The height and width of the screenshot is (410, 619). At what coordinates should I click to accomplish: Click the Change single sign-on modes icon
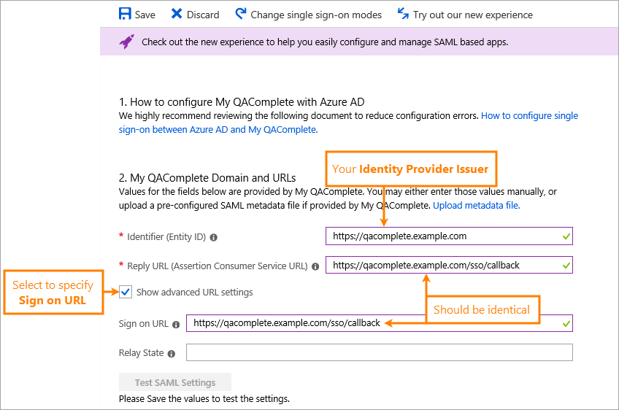241,14
